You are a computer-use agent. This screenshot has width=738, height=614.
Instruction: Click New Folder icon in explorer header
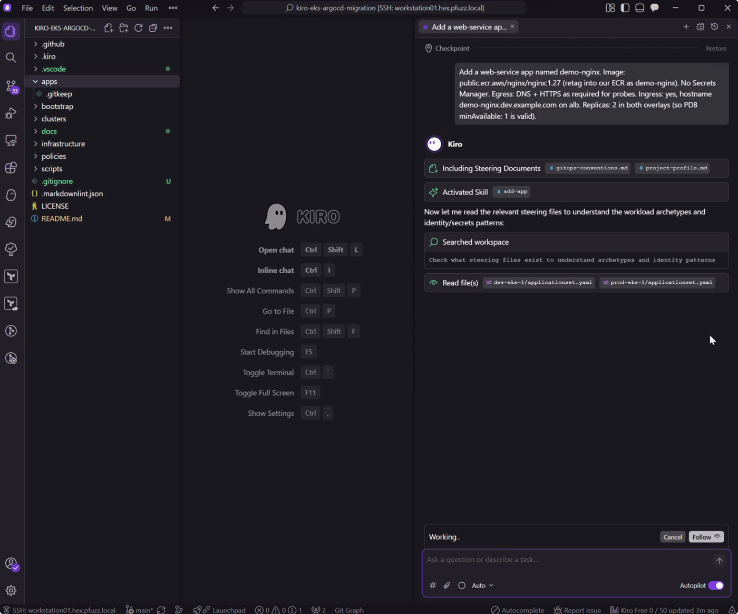tap(124, 28)
